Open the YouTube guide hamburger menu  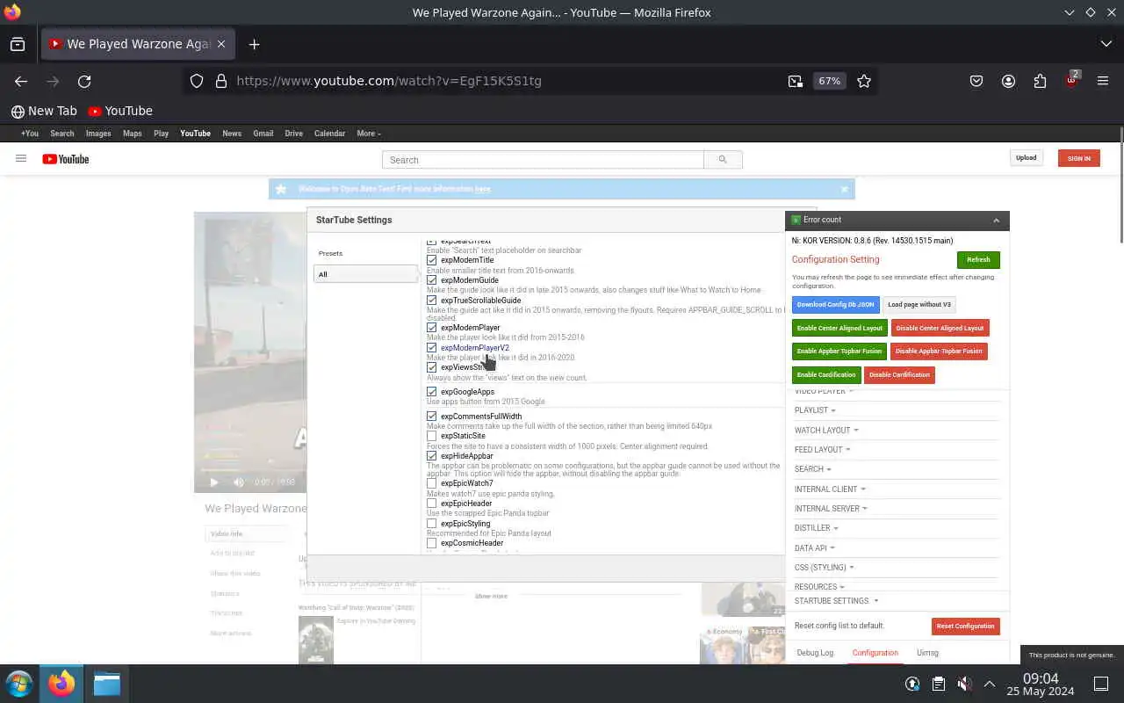21,159
